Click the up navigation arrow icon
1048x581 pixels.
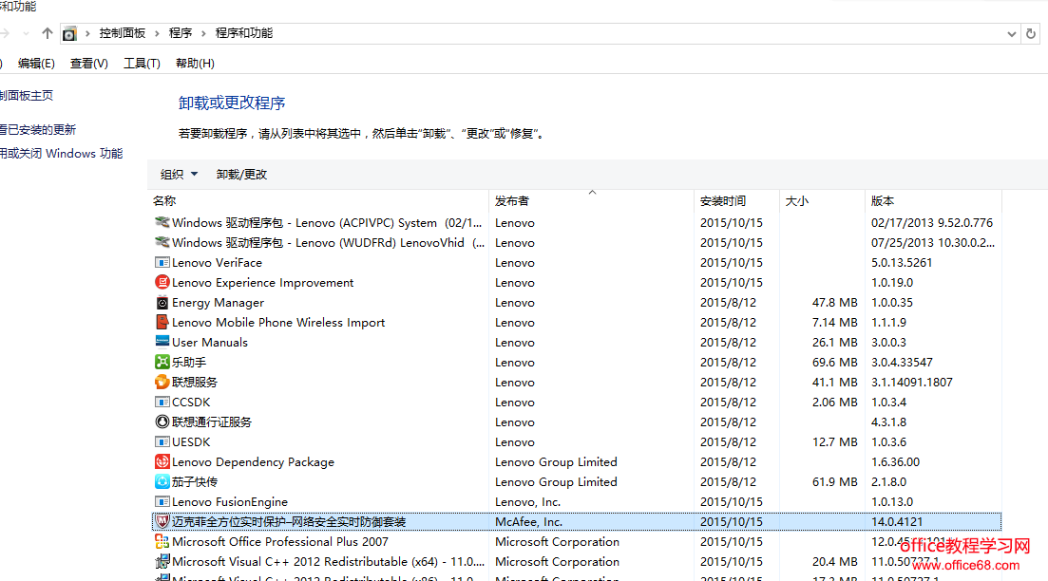click(46, 32)
